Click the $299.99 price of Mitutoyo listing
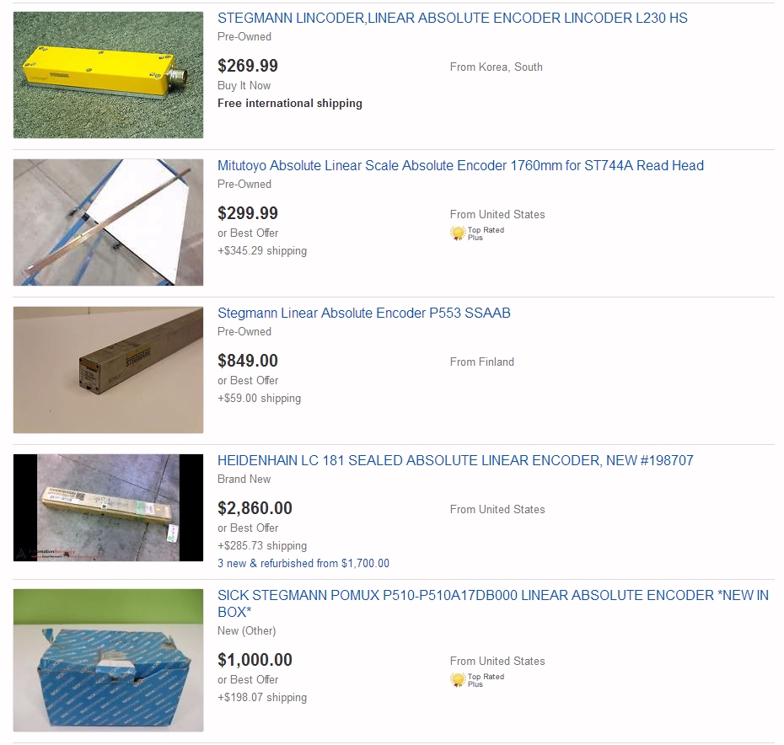The height and width of the screenshot is (745, 784). coord(248,213)
